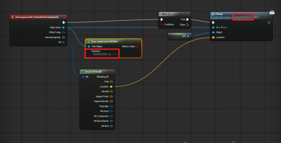Click the Impact Normal output pin
281x143 pixels.
tap(111, 101)
